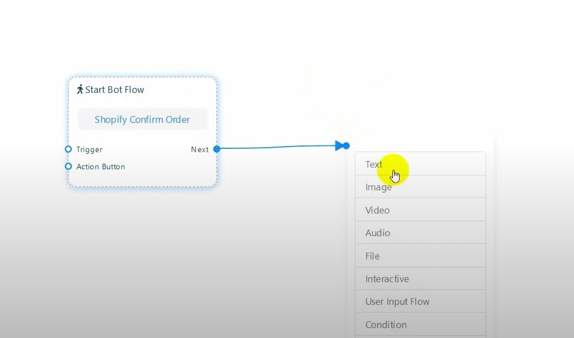Image resolution: width=574 pixels, height=338 pixels.
Task: Click the Next text label
Action: click(200, 149)
